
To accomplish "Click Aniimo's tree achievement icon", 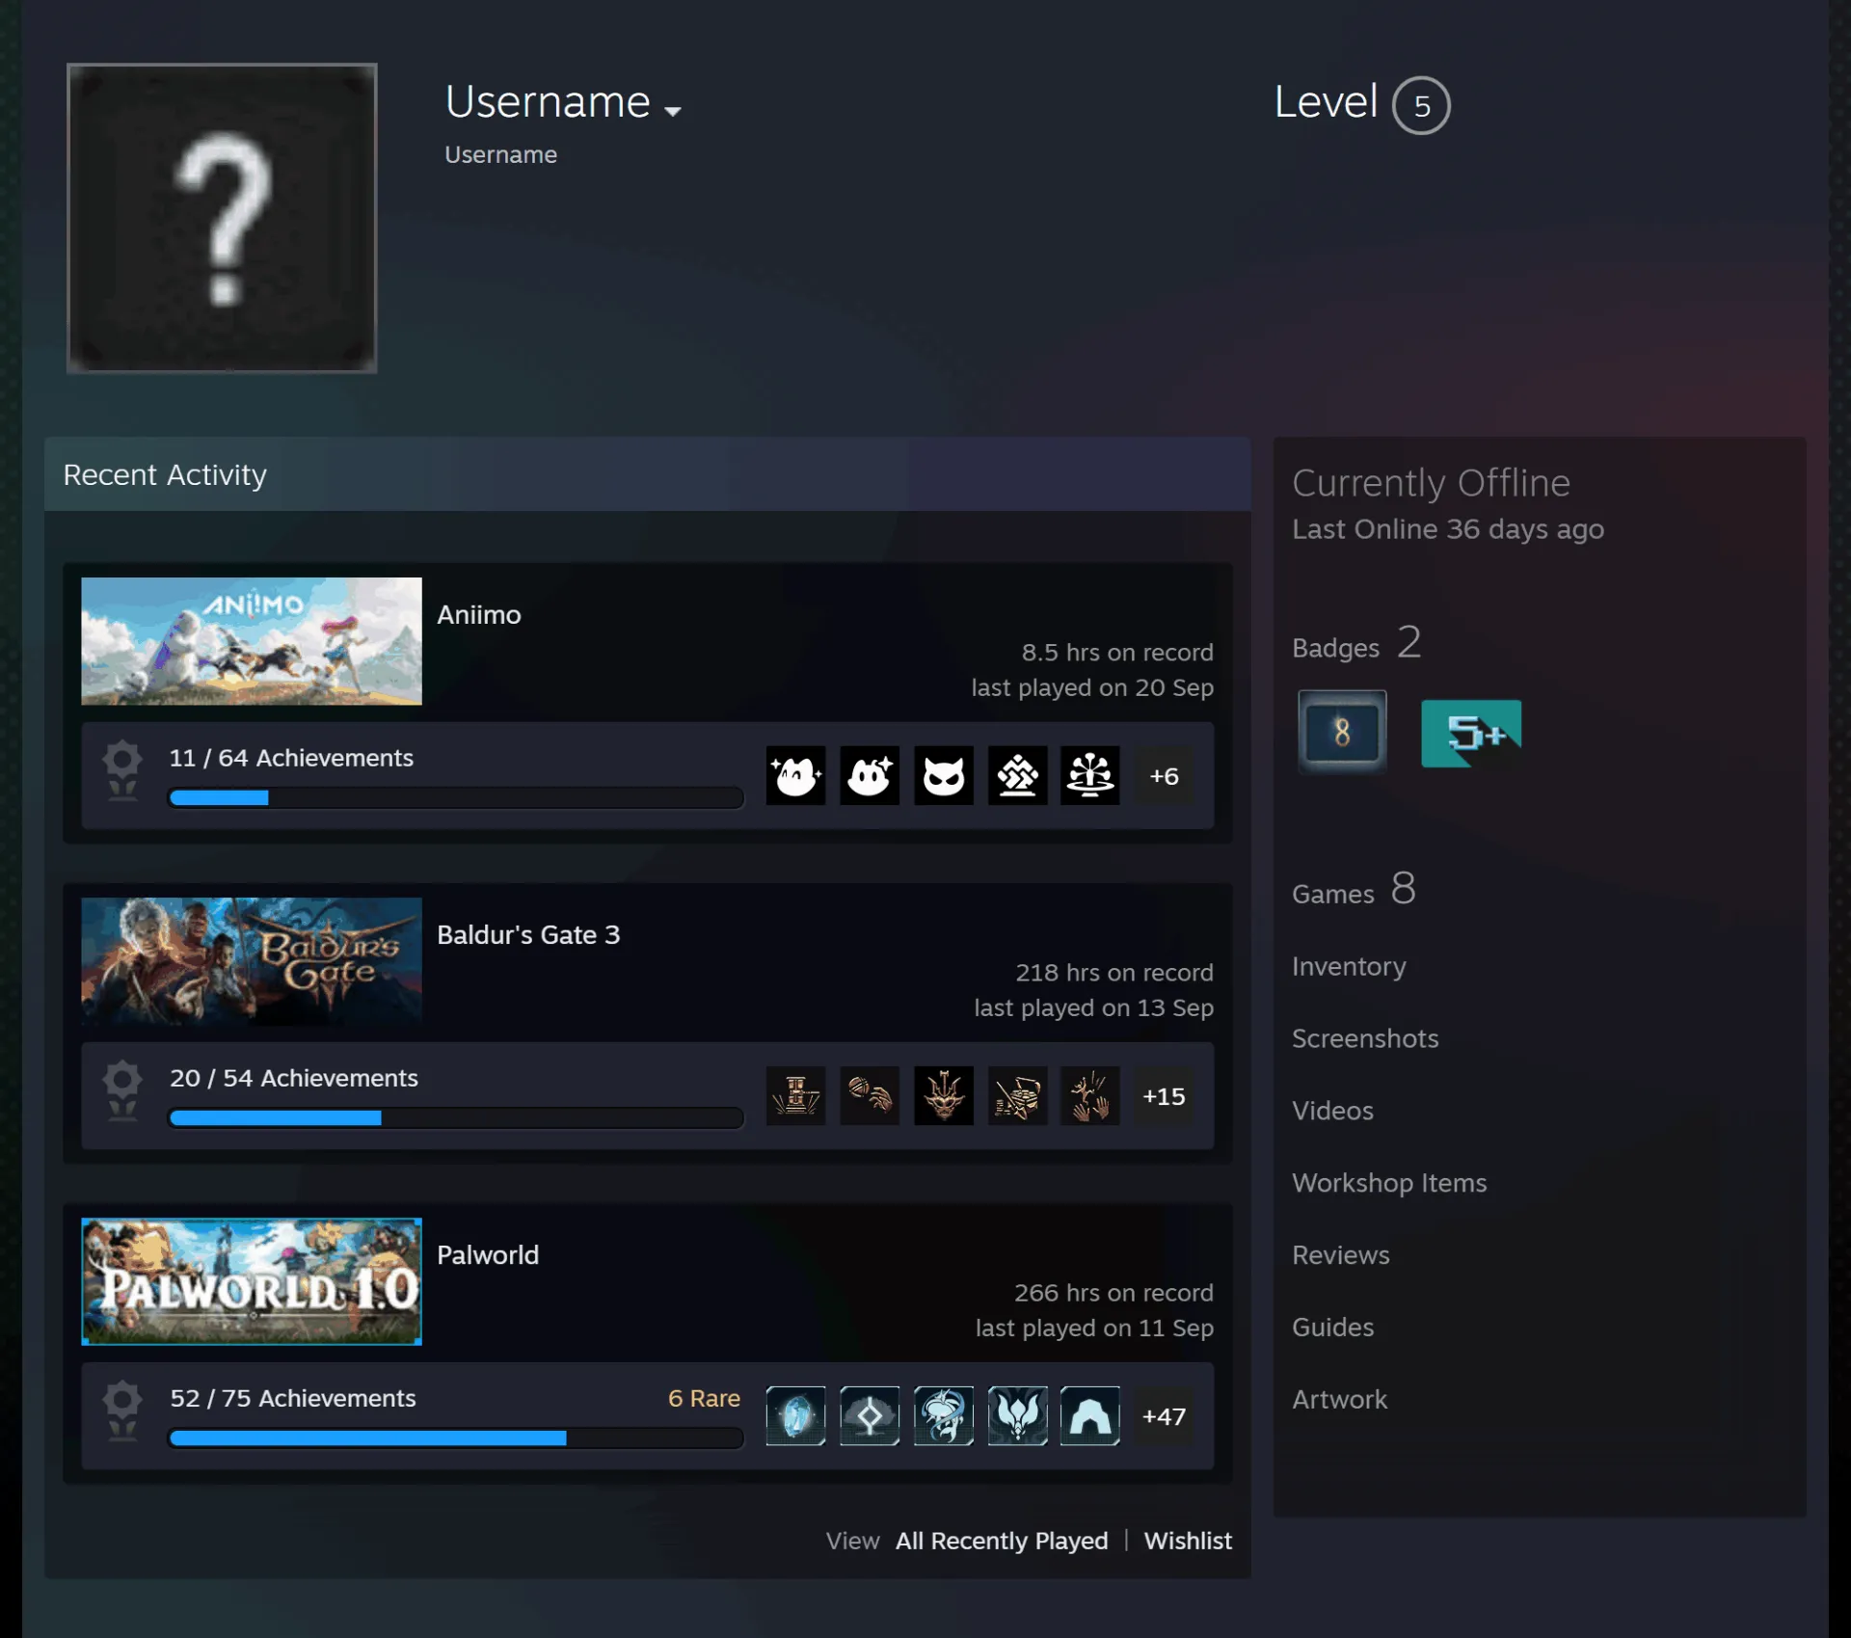I will (1090, 775).
